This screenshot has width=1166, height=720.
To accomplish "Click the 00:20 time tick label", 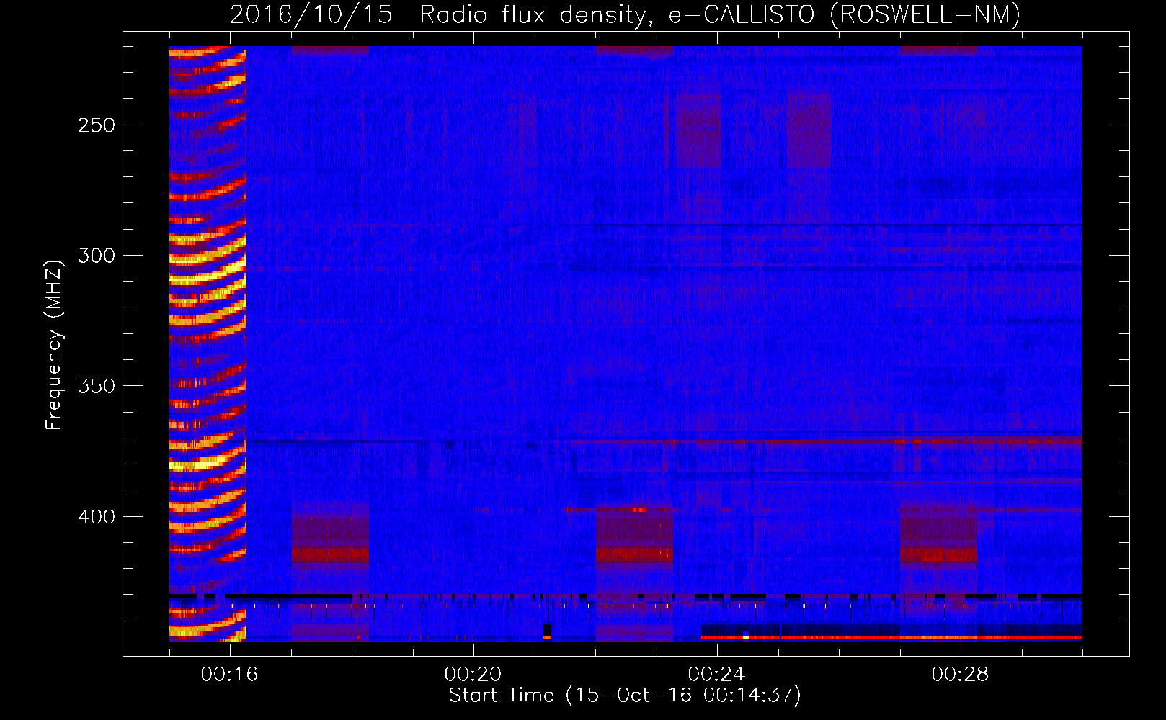I will click(473, 675).
